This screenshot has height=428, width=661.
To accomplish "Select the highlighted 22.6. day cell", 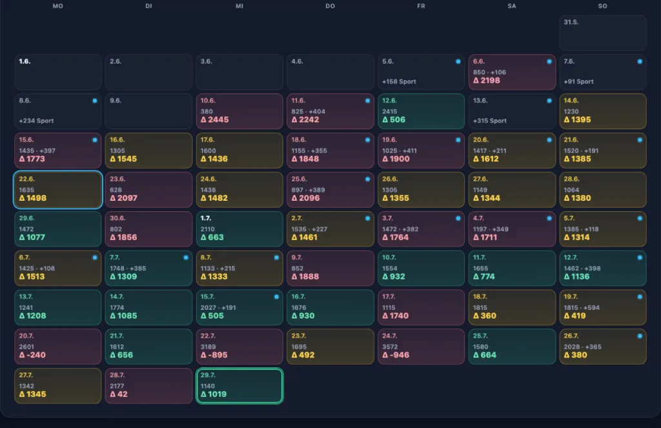I will (x=58, y=190).
